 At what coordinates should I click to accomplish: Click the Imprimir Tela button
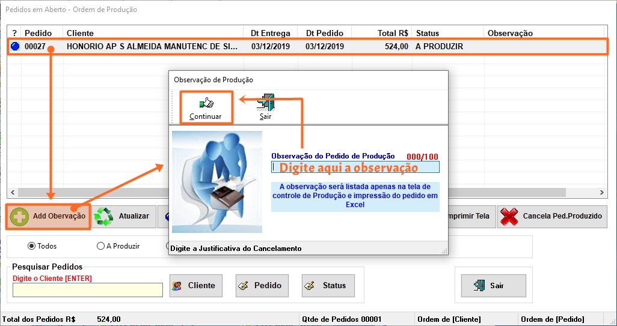pyautogui.click(x=469, y=216)
